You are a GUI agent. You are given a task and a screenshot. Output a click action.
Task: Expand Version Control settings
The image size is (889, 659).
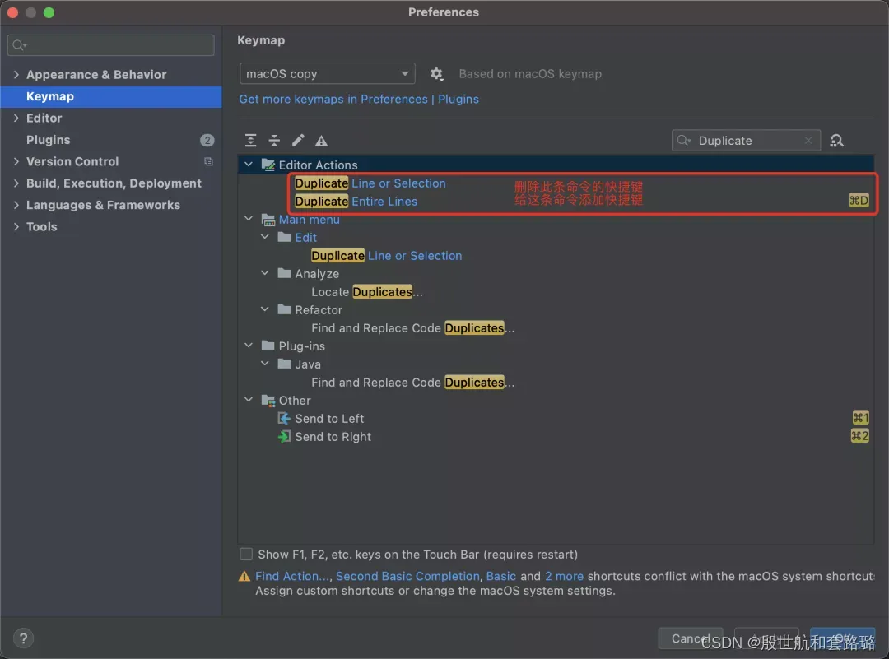pos(16,161)
